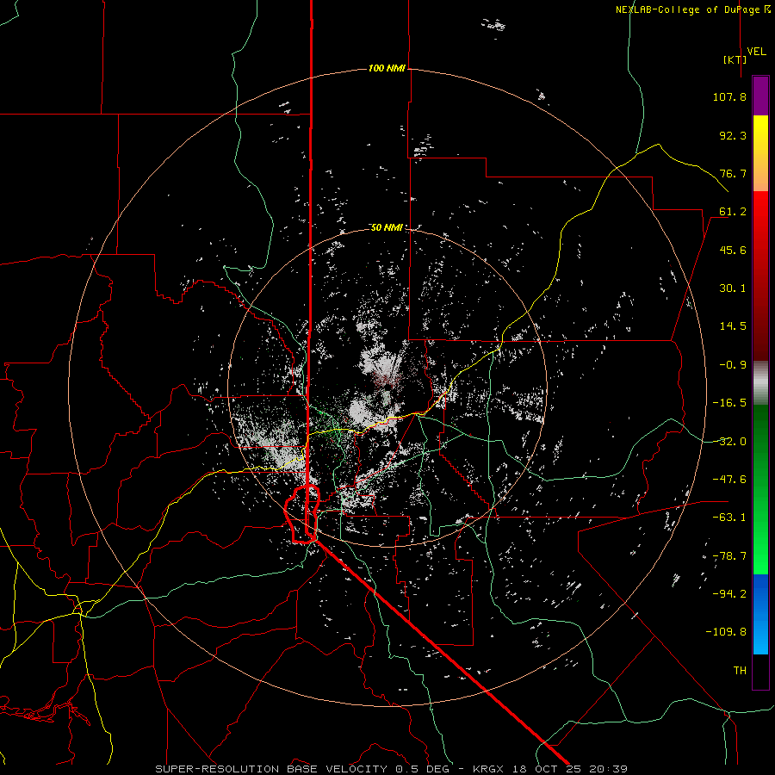This screenshot has width=775, height=775.
Task: Select the -32.0 scale value
Action: click(729, 442)
